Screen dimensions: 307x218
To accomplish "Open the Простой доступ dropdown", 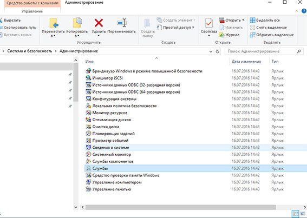I will point(175,28).
